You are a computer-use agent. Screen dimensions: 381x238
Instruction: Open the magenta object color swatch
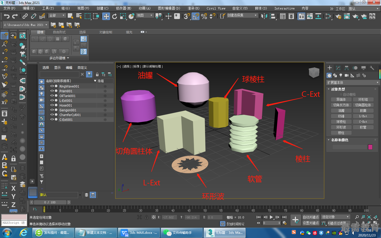click(x=370, y=147)
